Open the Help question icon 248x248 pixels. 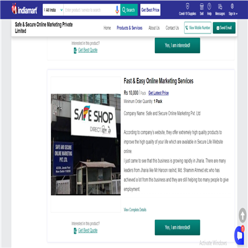point(210,7)
